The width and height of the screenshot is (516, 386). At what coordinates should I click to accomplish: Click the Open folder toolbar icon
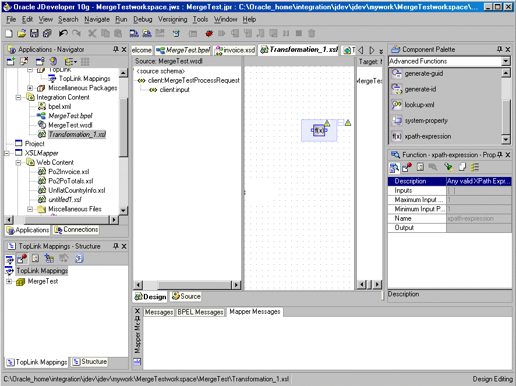coord(22,33)
